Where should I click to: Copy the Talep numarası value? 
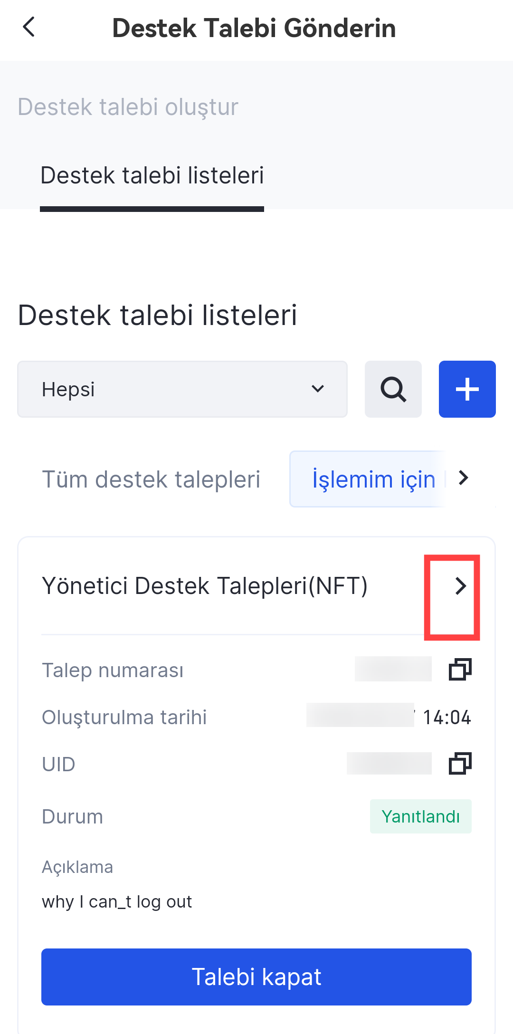click(460, 670)
